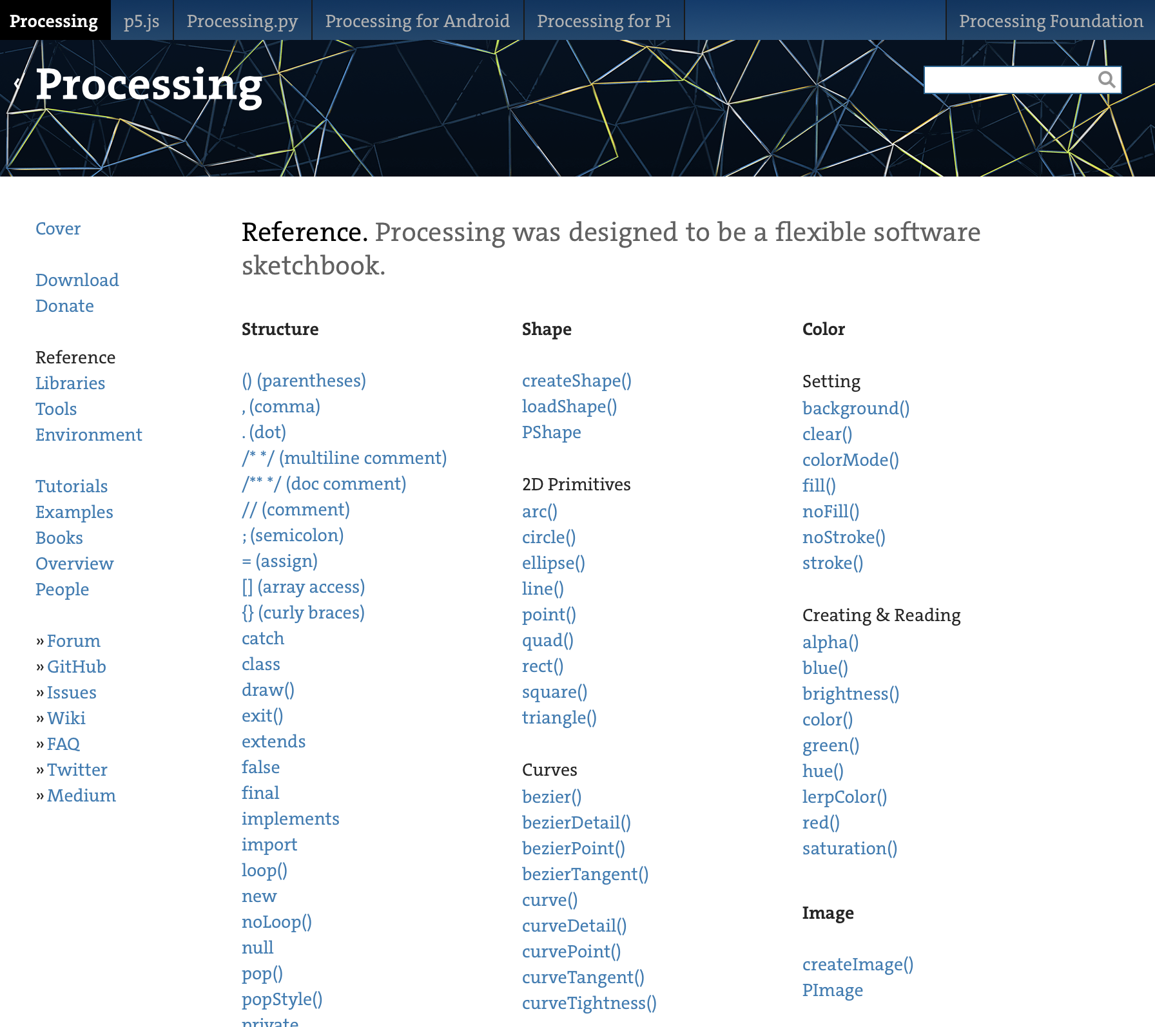Switch to Processing.py tab
Screen dimensions: 1155x1027
242,21
